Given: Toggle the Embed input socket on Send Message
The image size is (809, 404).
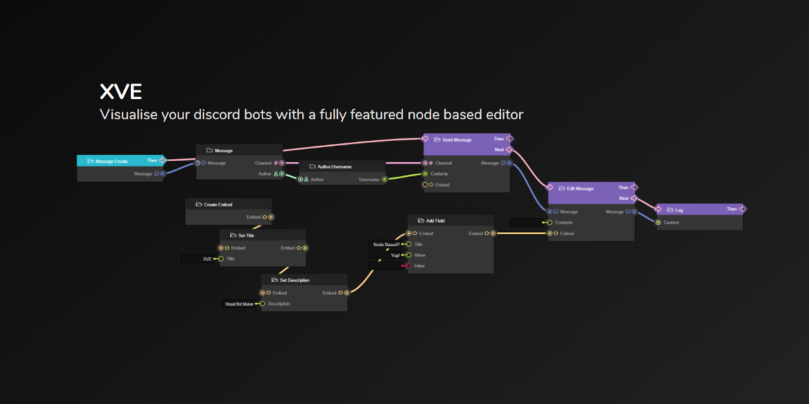Looking at the screenshot, I should (425, 184).
